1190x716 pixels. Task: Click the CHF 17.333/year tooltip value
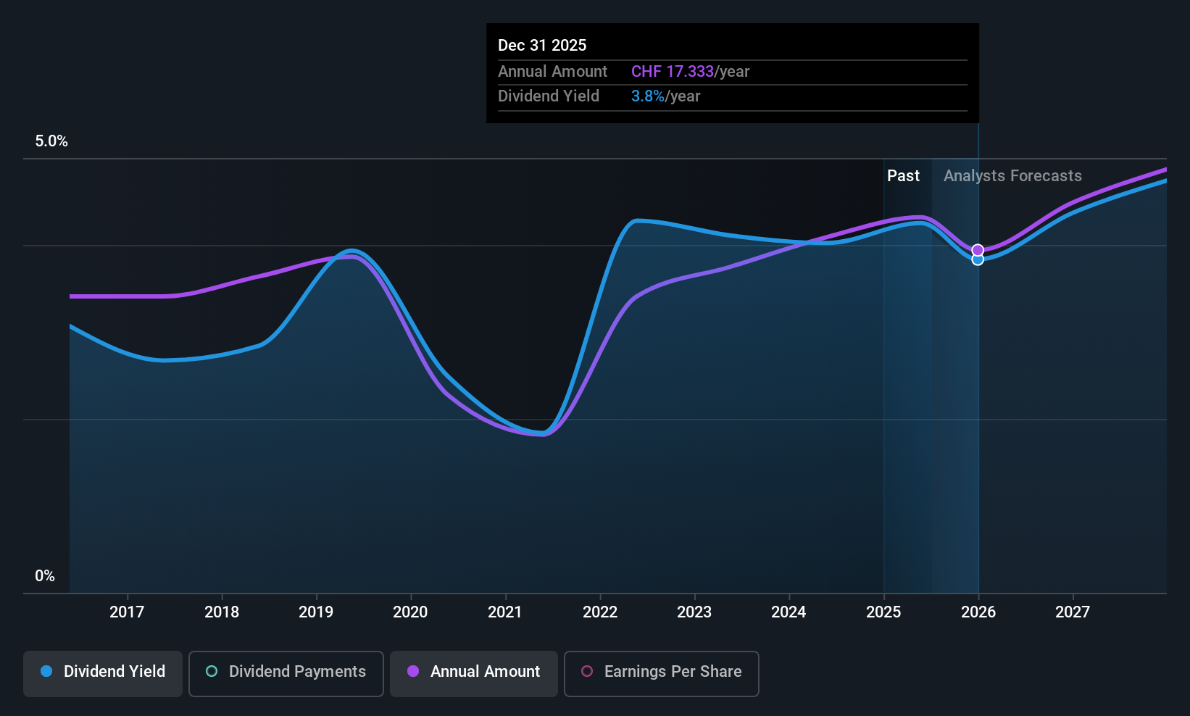click(x=690, y=72)
